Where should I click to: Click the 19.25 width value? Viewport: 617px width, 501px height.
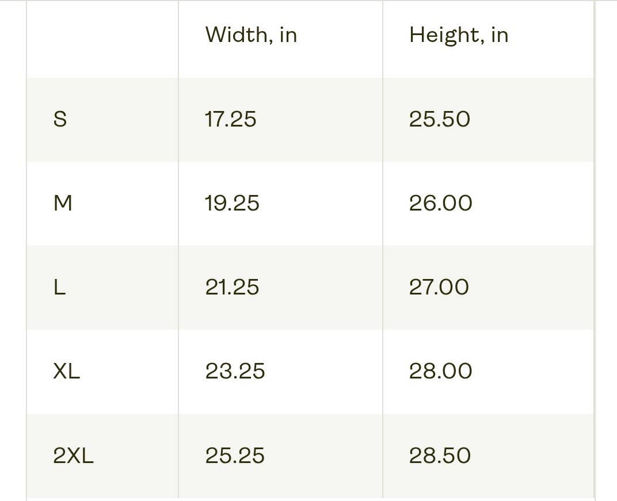pos(232,203)
